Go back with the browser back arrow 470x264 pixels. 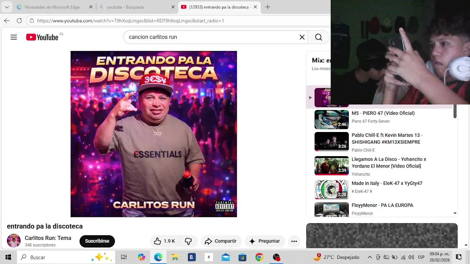tap(7, 21)
